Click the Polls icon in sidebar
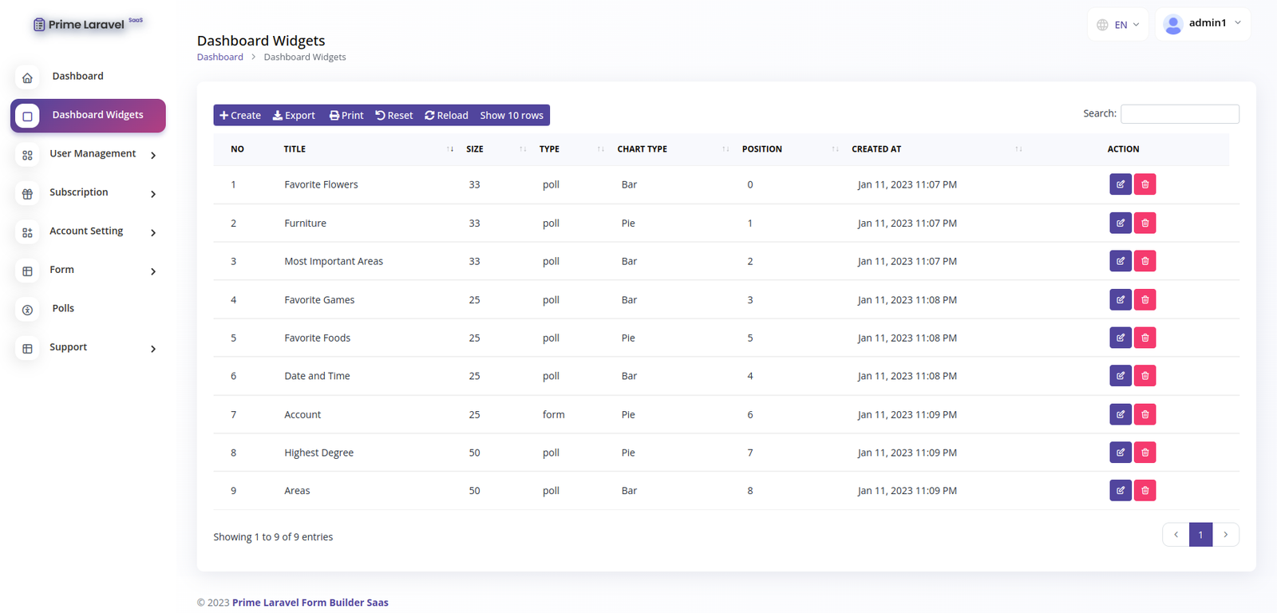 (27, 310)
